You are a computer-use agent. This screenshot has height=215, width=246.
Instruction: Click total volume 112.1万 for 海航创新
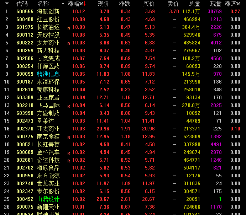coord(191,12)
